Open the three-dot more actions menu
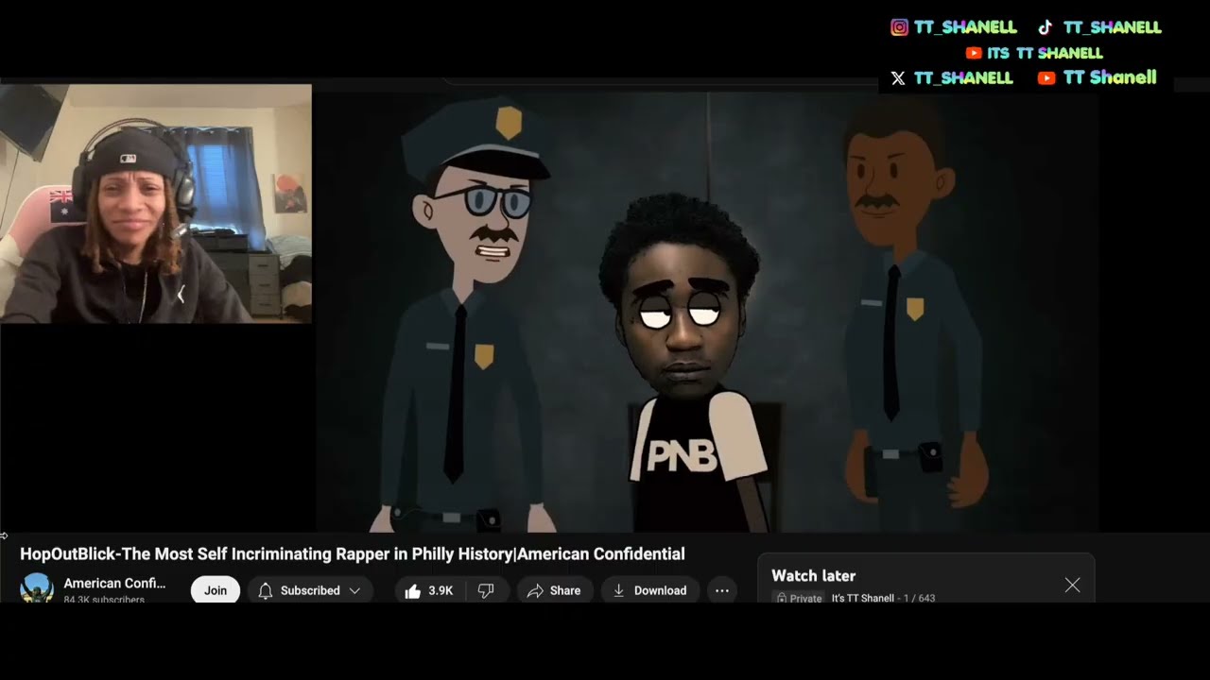Viewport: 1210px width, 680px height. click(722, 590)
